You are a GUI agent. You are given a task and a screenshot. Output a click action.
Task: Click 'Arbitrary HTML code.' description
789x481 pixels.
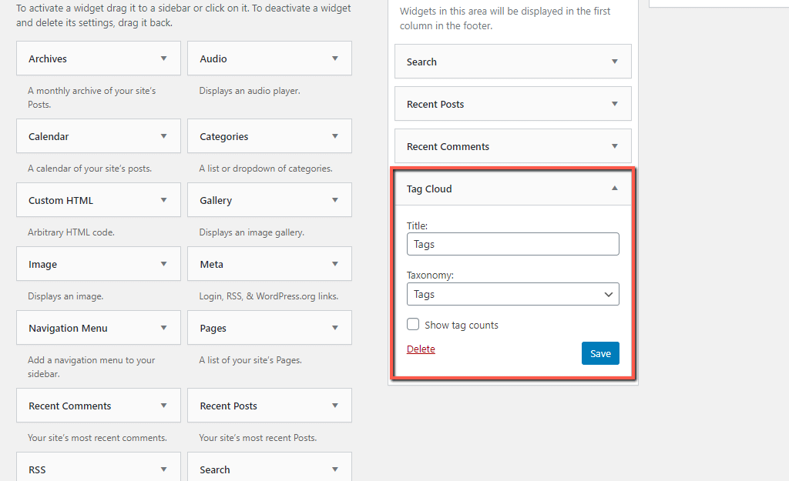coord(71,232)
